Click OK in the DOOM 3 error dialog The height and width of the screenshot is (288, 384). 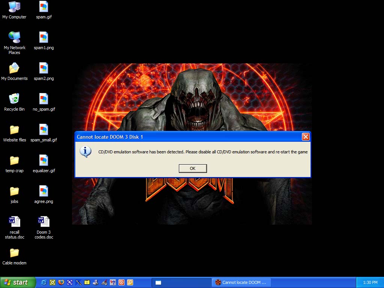(x=192, y=168)
